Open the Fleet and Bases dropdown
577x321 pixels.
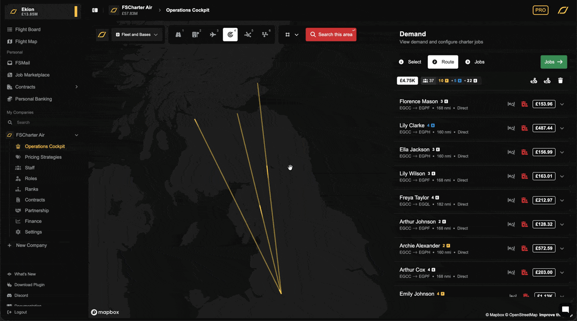pyautogui.click(x=137, y=35)
